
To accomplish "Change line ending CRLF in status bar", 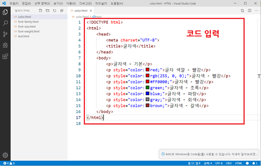I will pos(229,163).
